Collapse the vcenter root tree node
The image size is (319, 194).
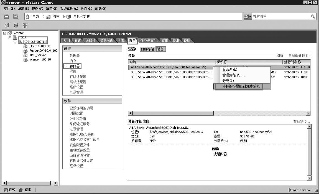[x=4, y=33]
